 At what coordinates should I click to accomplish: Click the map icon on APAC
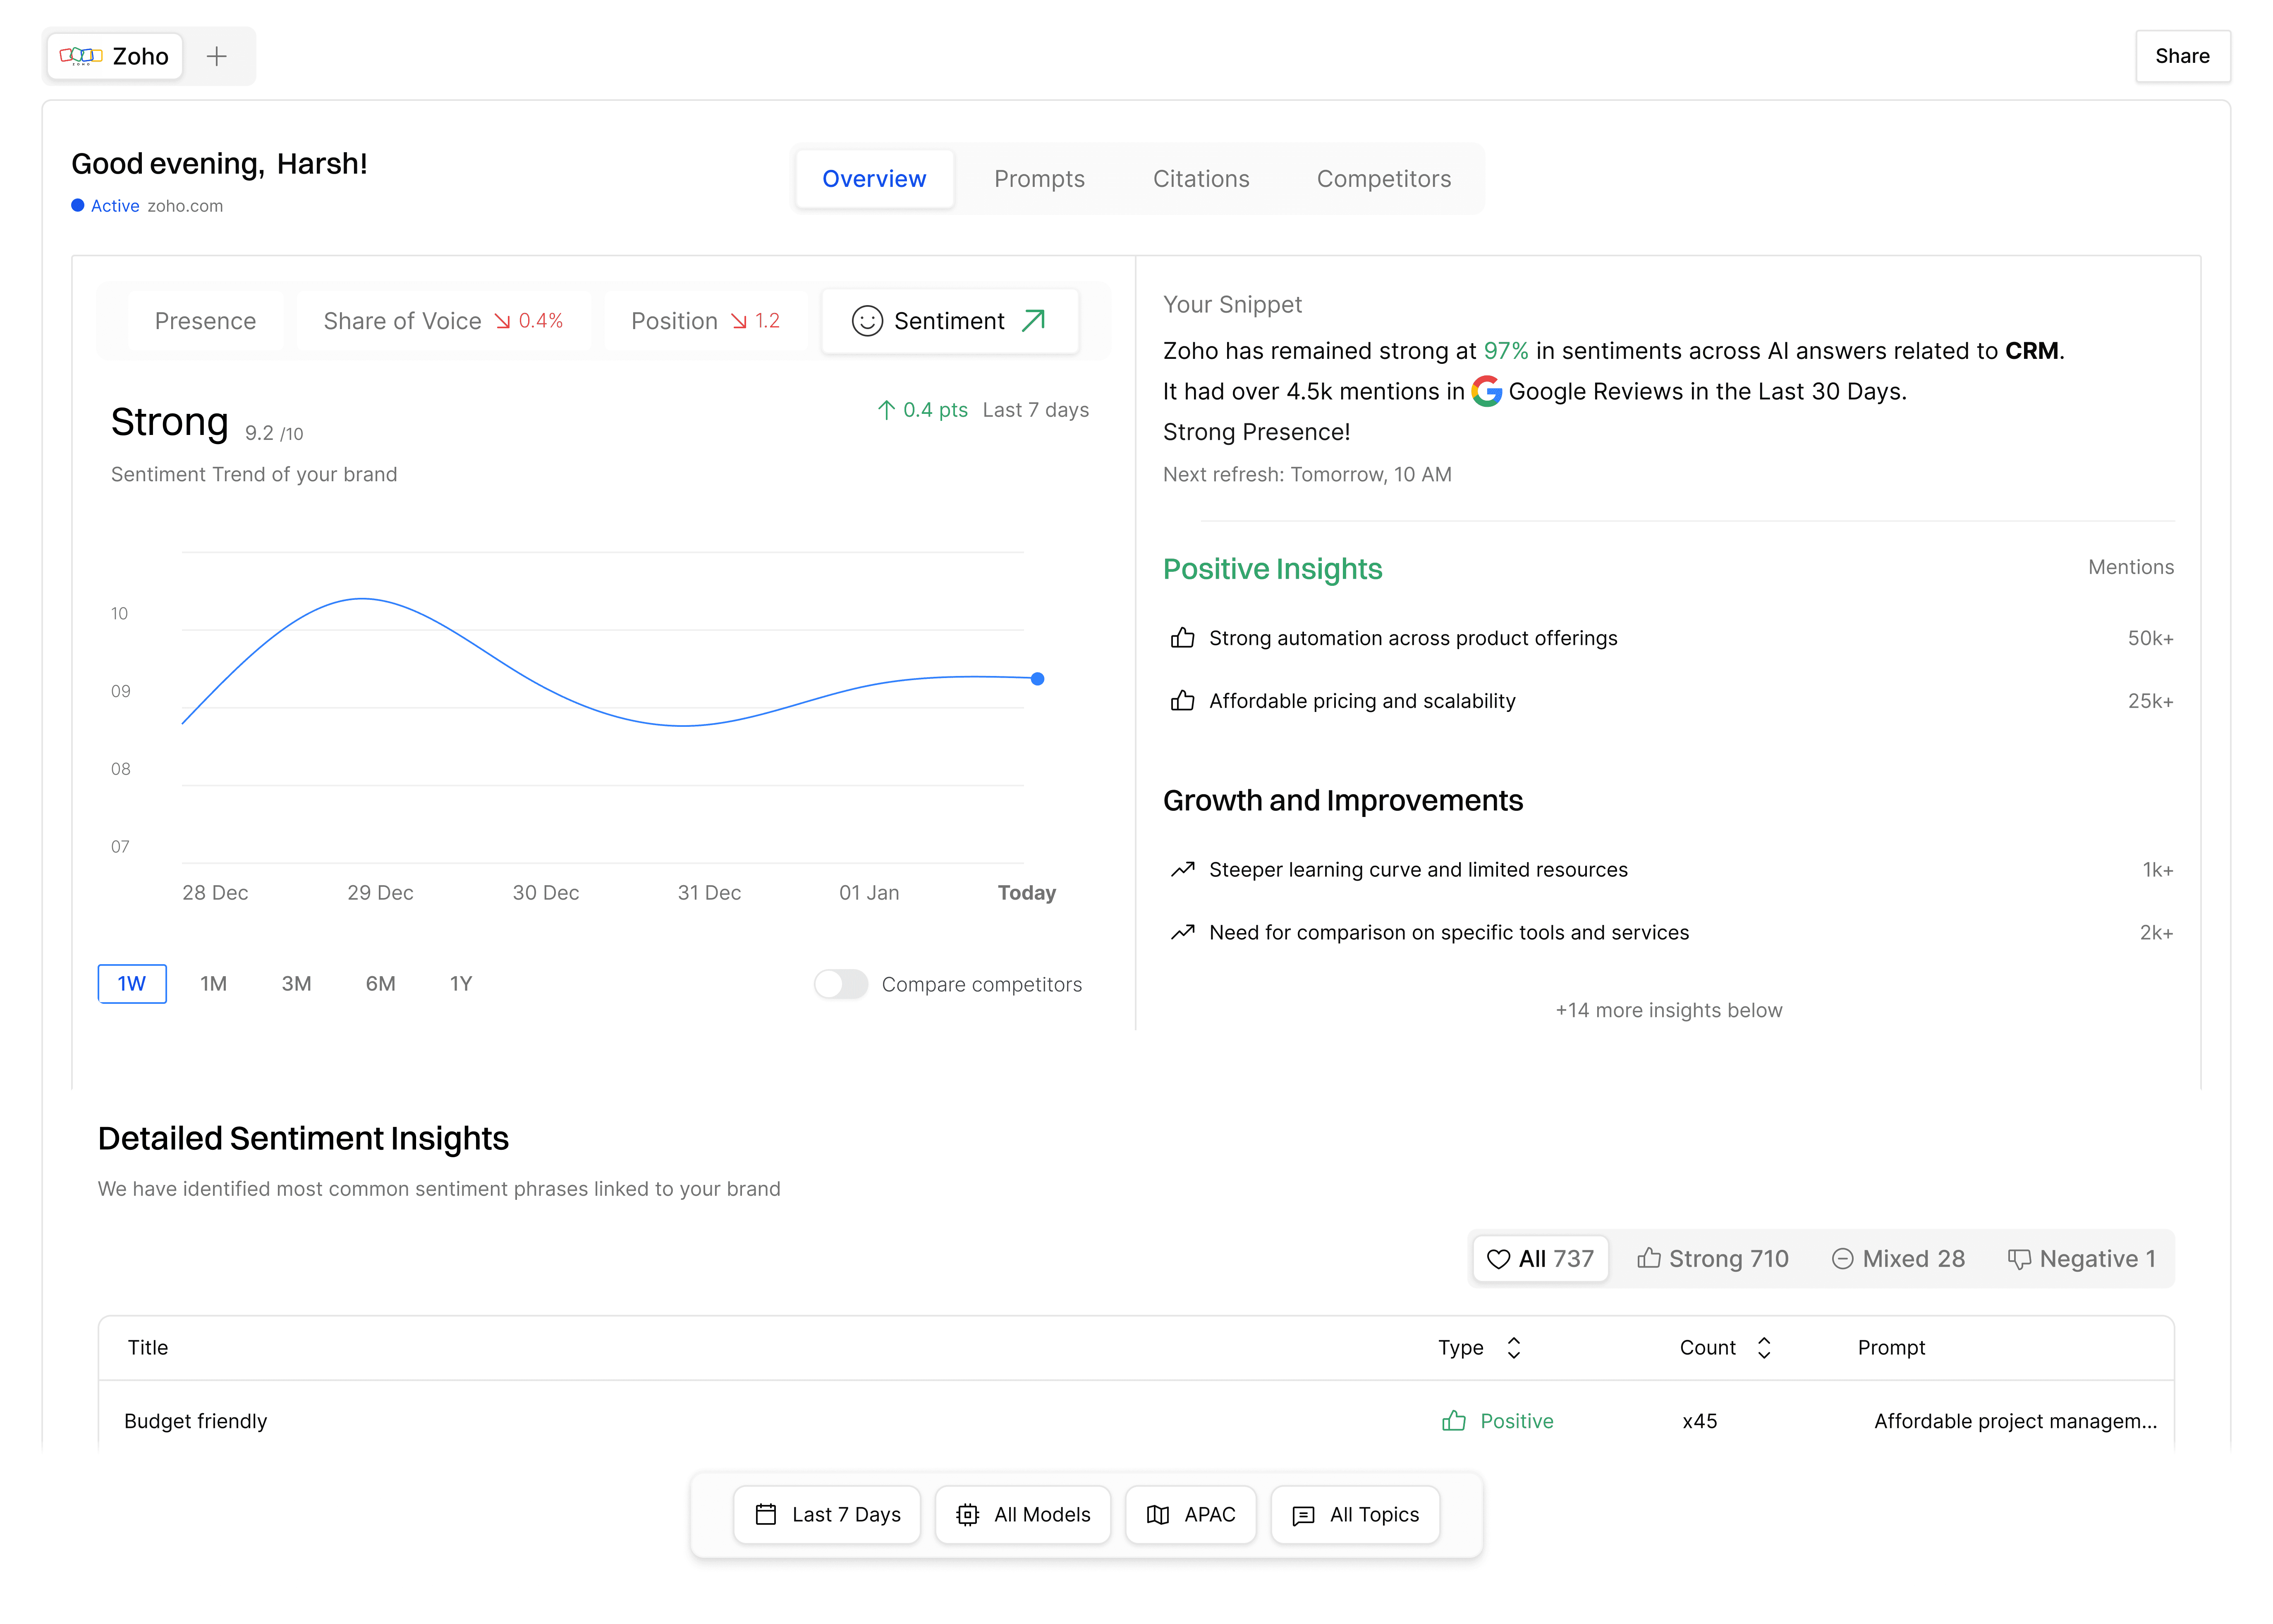(x=1158, y=1515)
